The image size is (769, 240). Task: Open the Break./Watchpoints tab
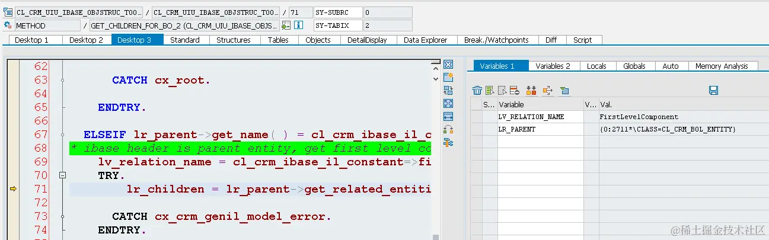496,40
